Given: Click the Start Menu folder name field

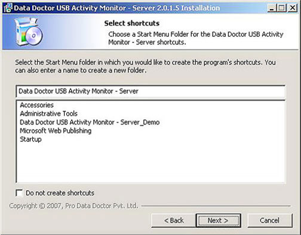Looking at the screenshot, I should (150, 91).
